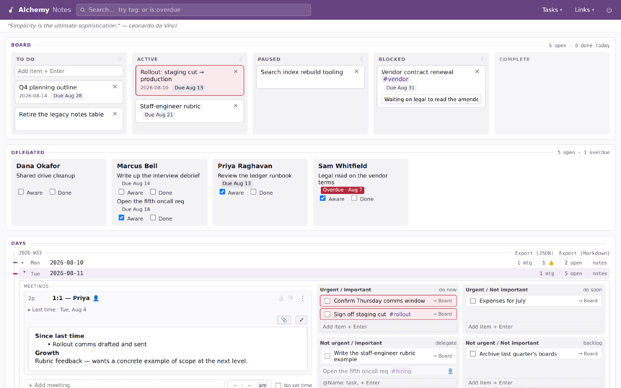Focus the Search input field
Screen dimensions: 621x388
pyautogui.click(x=193, y=10)
